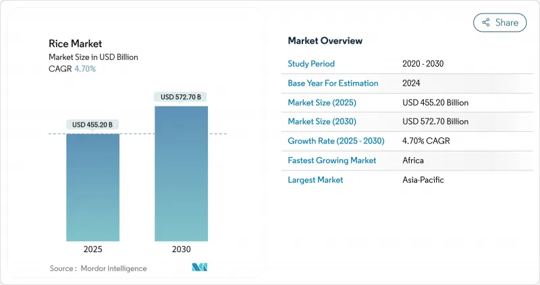Select the 2025 market size bar

(93, 187)
